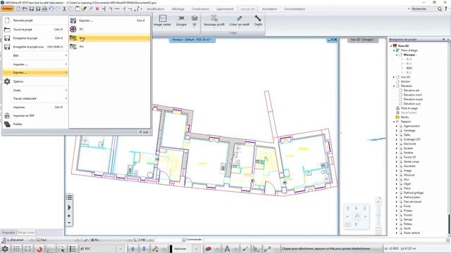Click the list icon on drawing-area side toolbar
The image size is (451, 253).
[x=69, y=197]
